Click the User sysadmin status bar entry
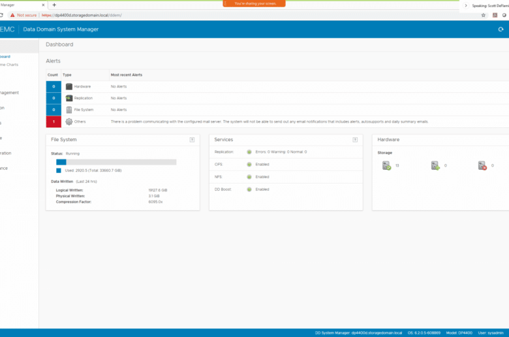 [491, 333]
